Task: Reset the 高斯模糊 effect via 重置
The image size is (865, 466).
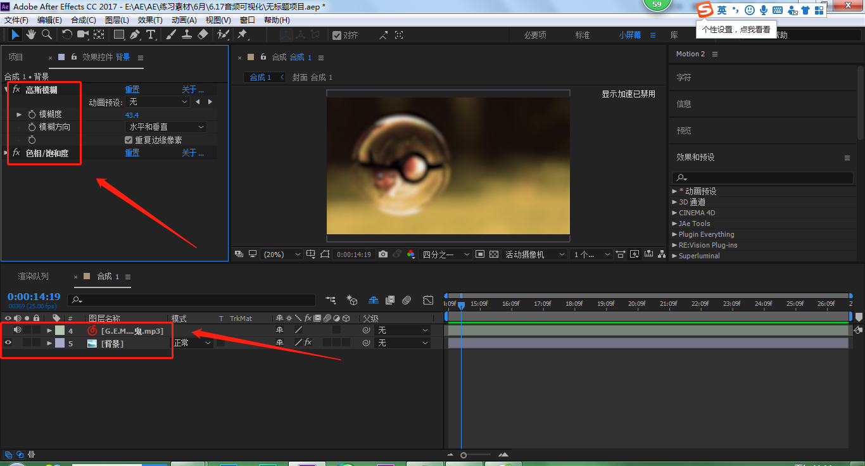Action: pos(132,89)
